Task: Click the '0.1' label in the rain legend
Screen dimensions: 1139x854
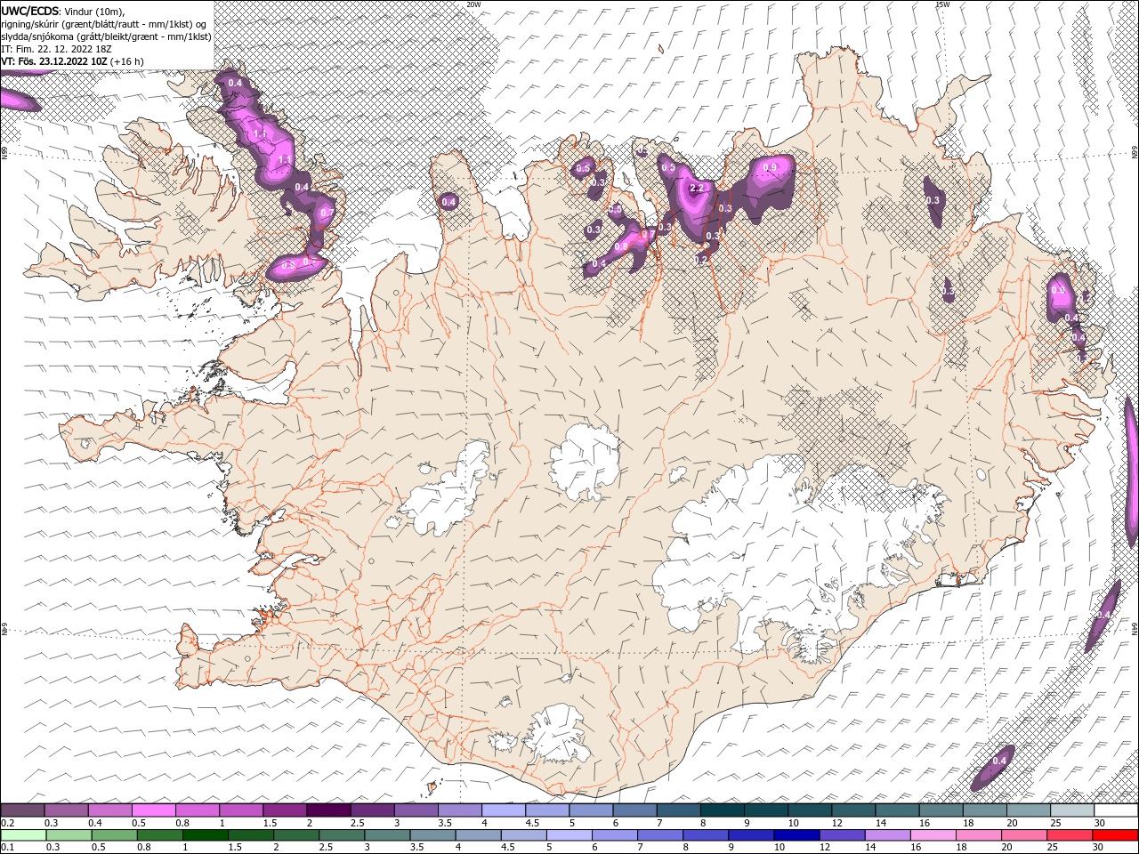Action: (x=7, y=848)
